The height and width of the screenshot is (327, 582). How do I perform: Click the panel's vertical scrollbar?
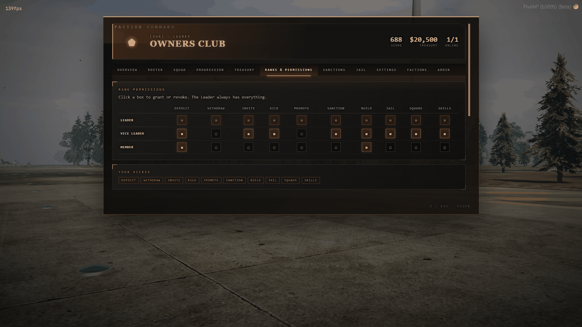point(469,70)
